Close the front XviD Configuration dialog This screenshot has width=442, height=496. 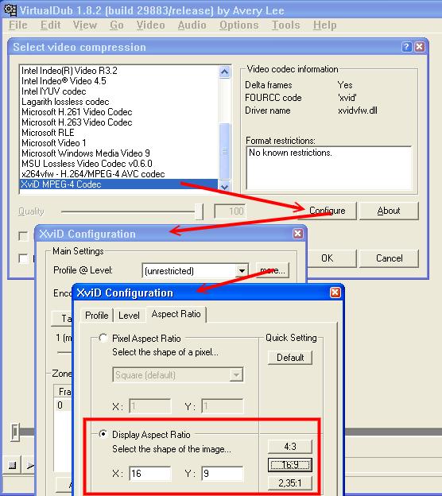click(335, 293)
